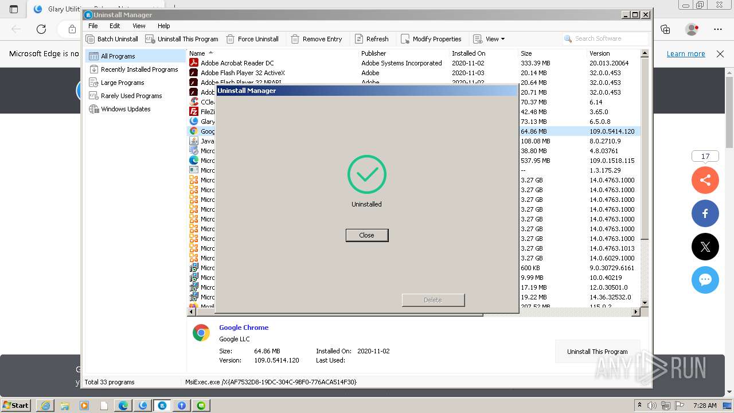Click the Glary Utilities row icon
This screenshot has height=413, width=734.
(x=194, y=122)
